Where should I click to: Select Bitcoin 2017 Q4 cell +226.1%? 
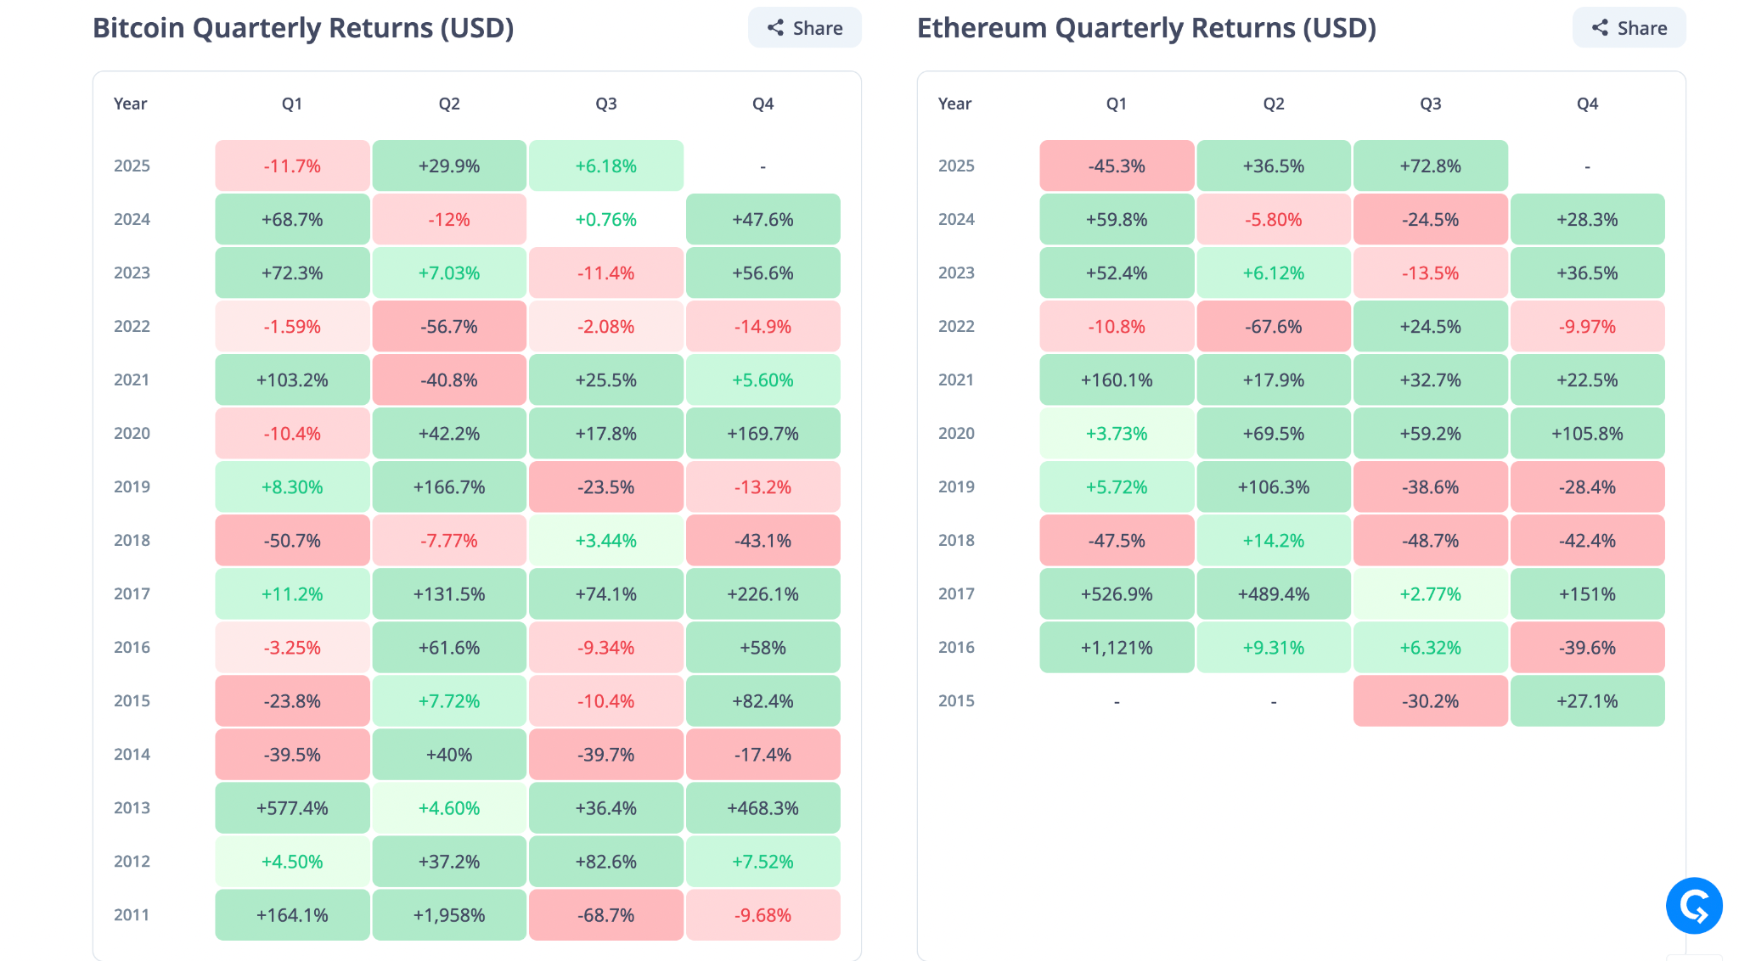763,593
